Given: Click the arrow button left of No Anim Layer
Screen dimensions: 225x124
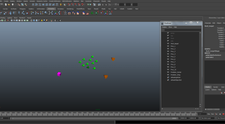Looking at the screenshot, I should [x=200, y=118].
